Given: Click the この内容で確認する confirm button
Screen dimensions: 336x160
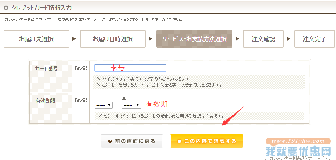Looking at the screenshot, I should (207, 141).
